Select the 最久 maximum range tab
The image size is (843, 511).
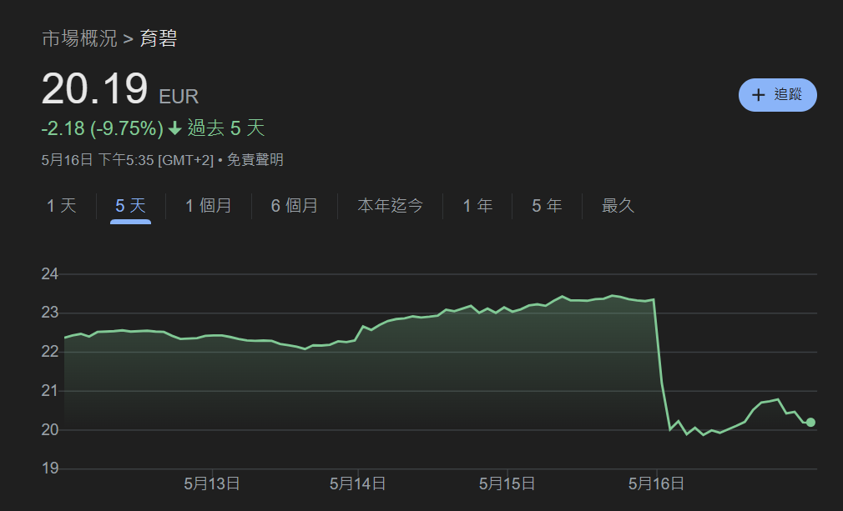[x=618, y=206]
